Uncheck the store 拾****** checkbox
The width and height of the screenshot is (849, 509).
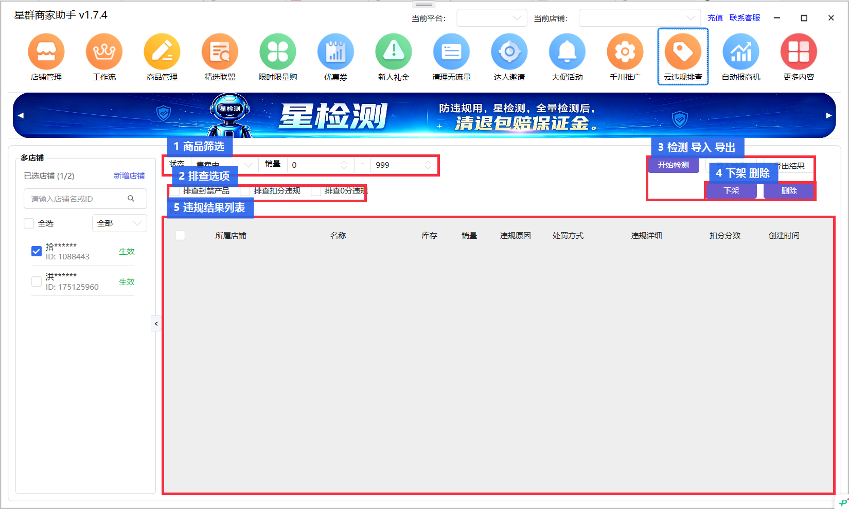tap(37, 251)
